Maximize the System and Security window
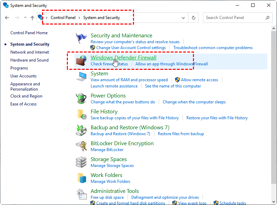This screenshot has height=205, width=277. pos(253,5)
